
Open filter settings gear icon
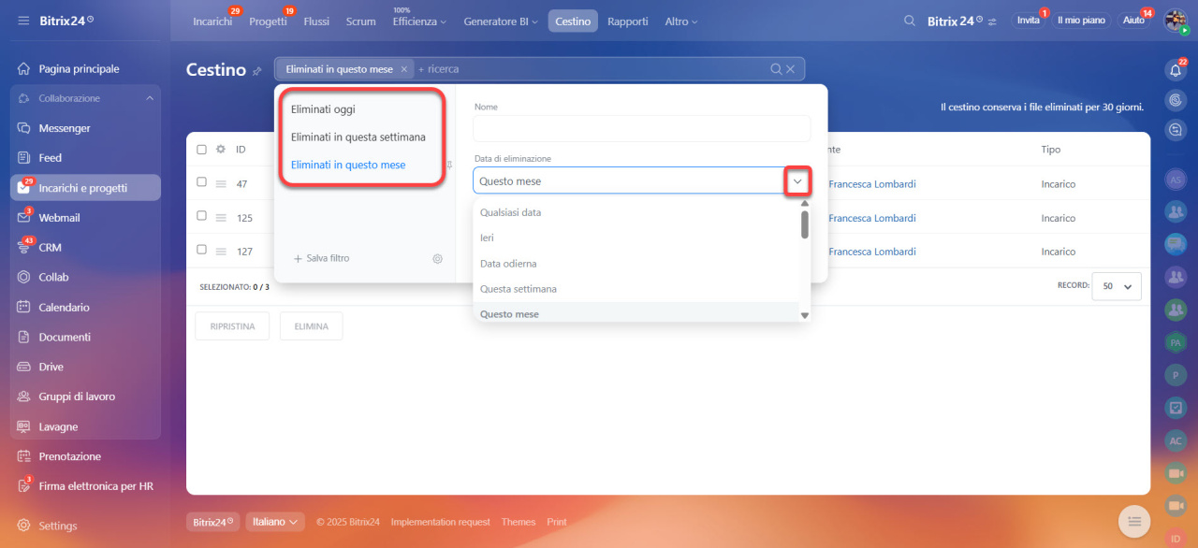coord(437,258)
